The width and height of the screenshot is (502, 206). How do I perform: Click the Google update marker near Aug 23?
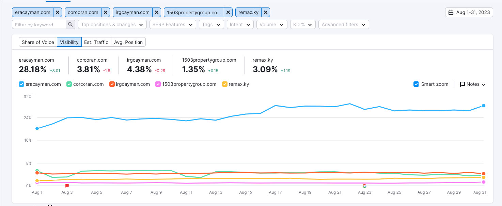(364, 186)
